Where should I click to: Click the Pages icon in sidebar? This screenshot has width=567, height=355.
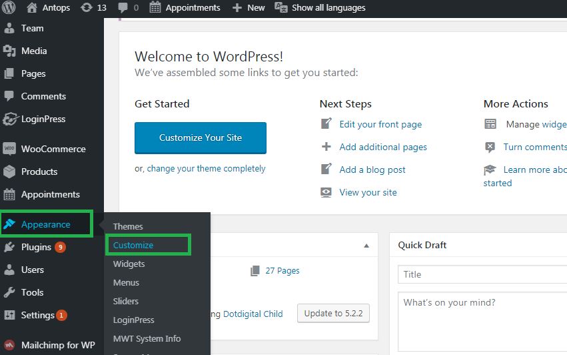[9, 73]
